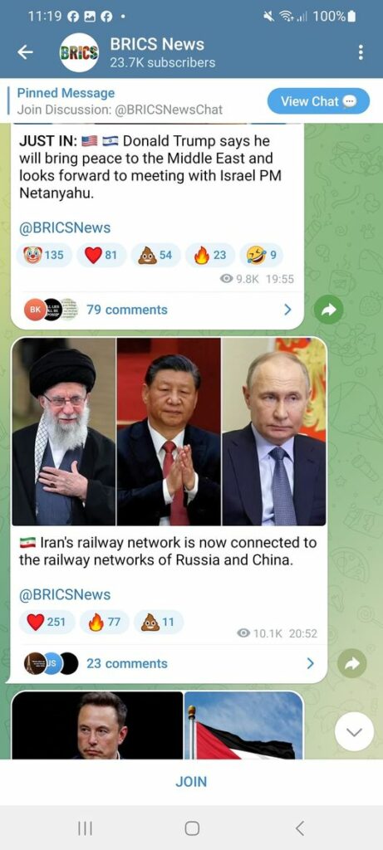Viewport: 383px width, 850px height.
Task: Expand the 79 comments thread
Action: pos(157,310)
